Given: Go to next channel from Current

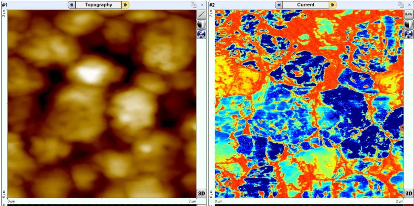Looking at the screenshot, I should [x=333, y=5].
